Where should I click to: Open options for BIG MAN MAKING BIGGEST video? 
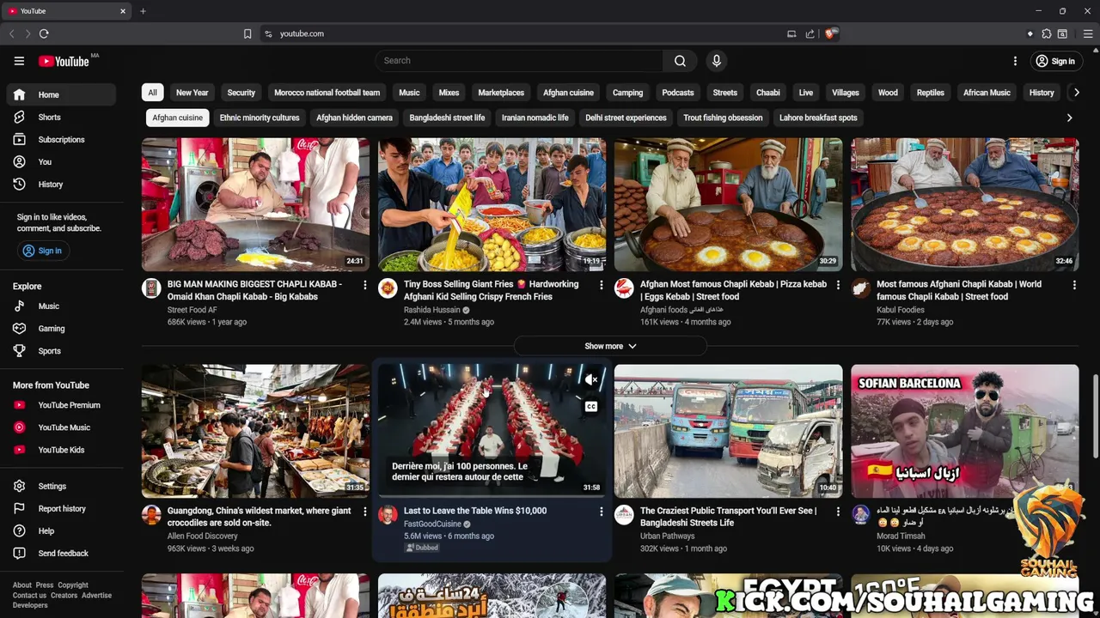pos(364,285)
